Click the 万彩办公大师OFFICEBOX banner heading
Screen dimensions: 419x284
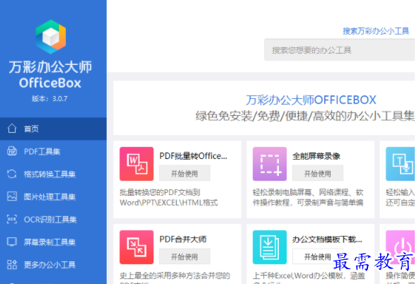point(311,100)
